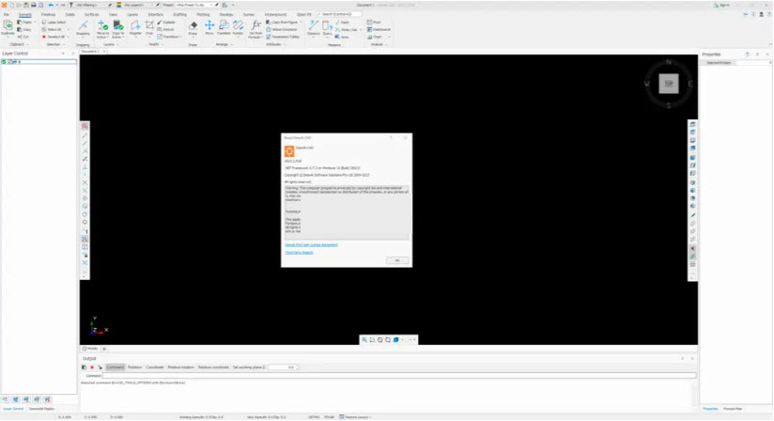Image resolution: width=774 pixels, height=421 pixels.
Task: Open the Restore Layout dropdown in status bar
Action: (355, 417)
